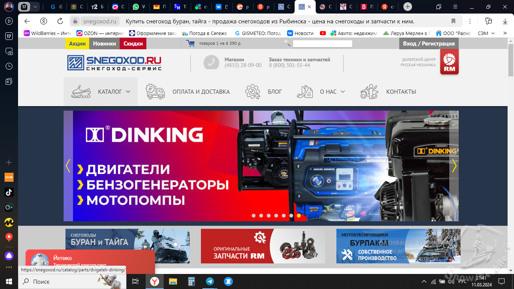514x289 pixels.
Task: Click the Новинки button
Action: click(x=105, y=44)
